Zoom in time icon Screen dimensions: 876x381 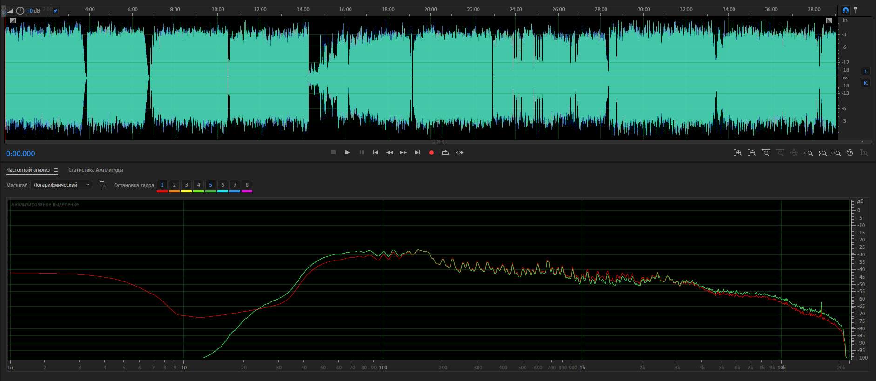click(766, 153)
